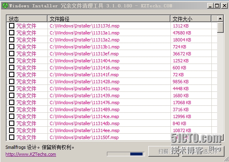Close the cleanup tool window
The width and height of the screenshot is (229, 162).
[x=224, y=6]
